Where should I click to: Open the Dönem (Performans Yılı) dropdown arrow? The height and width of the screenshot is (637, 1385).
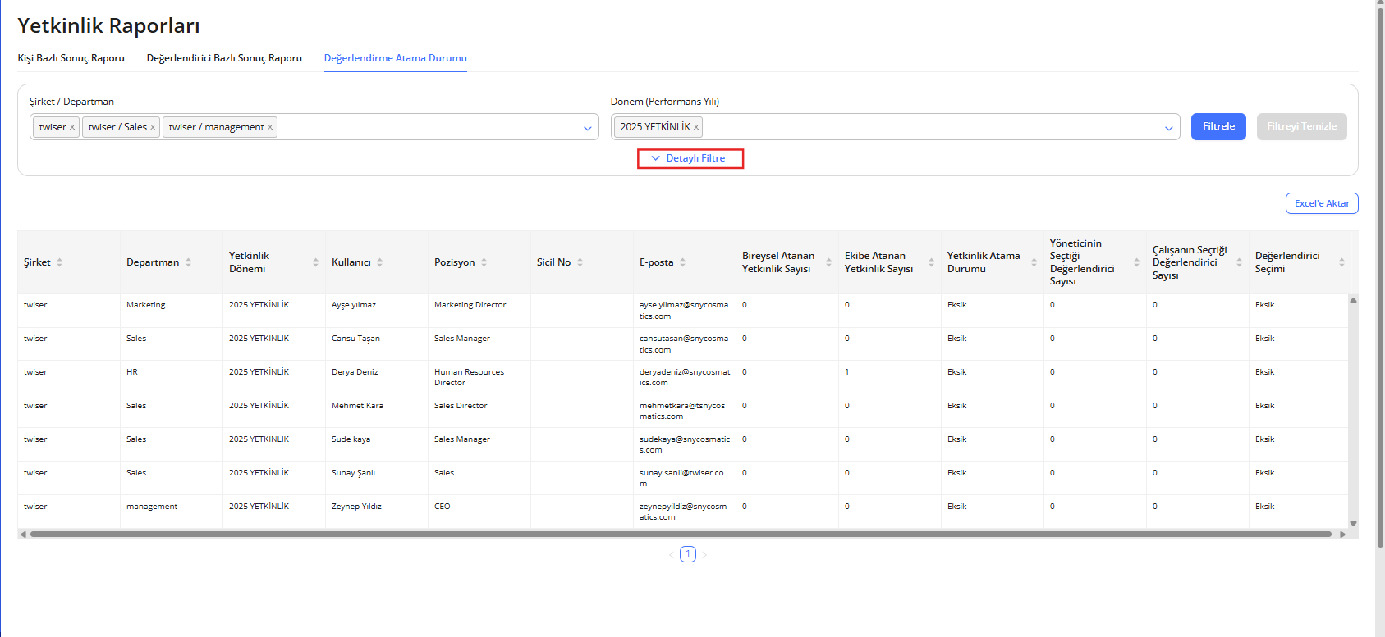(x=1168, y=128)
